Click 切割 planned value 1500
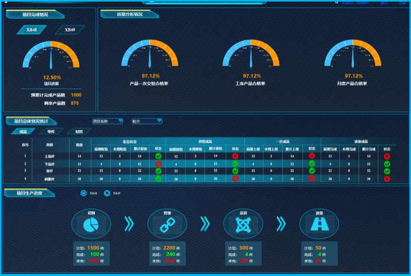The height and width of the screenshot is (276, 411). [x=93, y=247]
